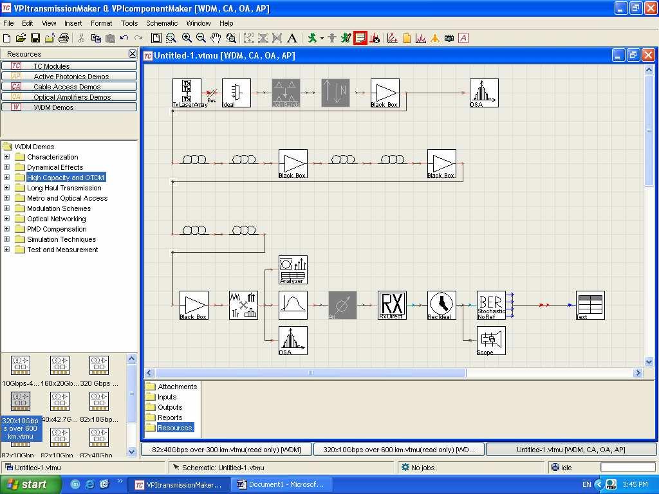
Task: Click the zoom-to-fit page icon
Action: (x=156, y=38)
